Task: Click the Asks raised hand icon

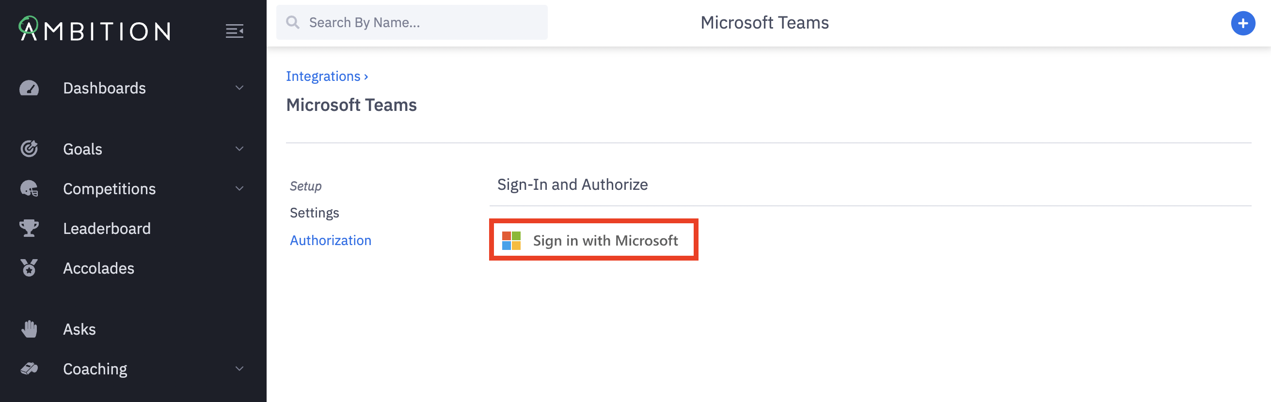Action: tap(29, 329)
